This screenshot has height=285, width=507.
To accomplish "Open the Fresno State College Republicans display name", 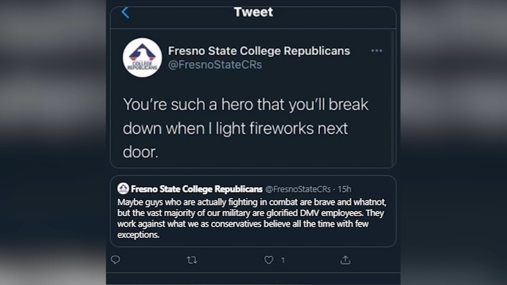I will coord(259,51).
